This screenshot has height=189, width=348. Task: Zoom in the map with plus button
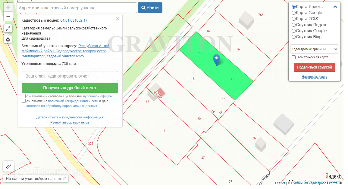coord(8,8)
